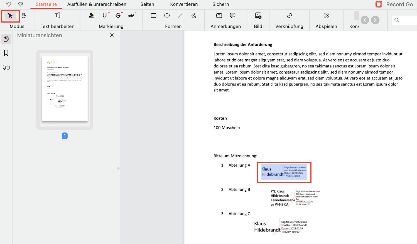Add a Verknüpfung link
417x244 pixels.
290,16
